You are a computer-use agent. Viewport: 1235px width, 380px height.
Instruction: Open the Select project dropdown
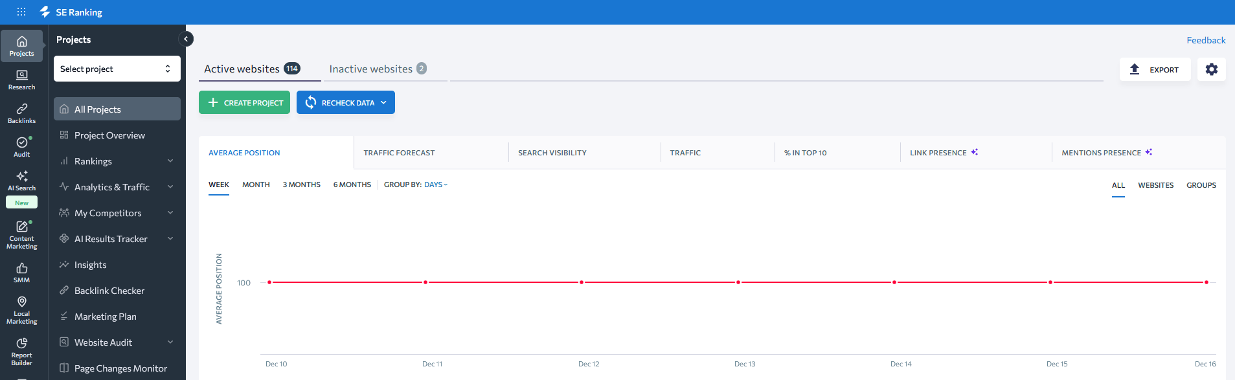click(x=117, y=69)
